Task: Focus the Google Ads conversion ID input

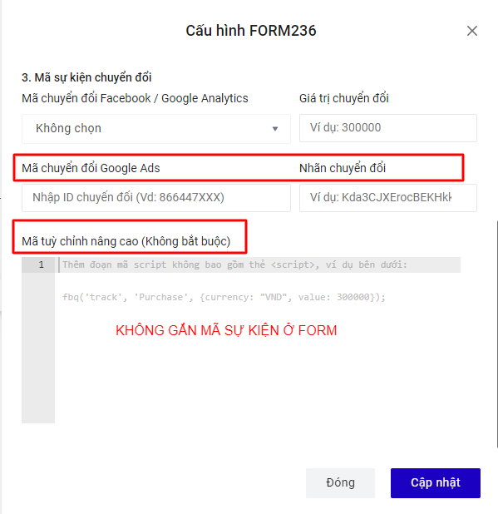Action: [x=156, y=198]
